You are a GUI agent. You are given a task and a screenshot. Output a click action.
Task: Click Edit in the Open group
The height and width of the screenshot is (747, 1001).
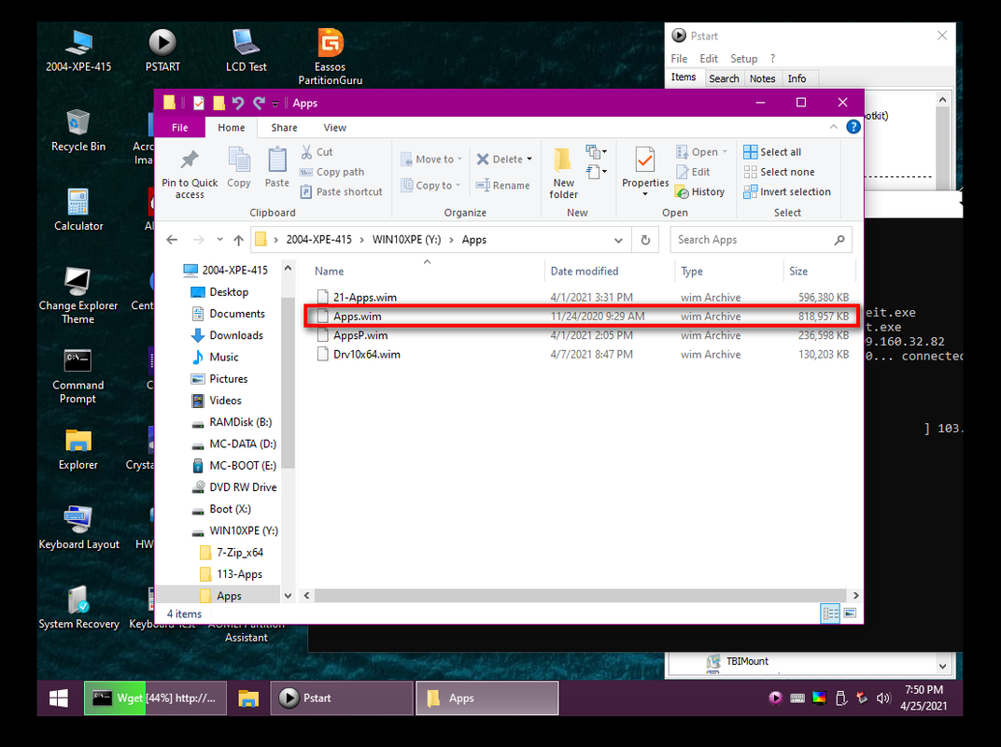693,172
